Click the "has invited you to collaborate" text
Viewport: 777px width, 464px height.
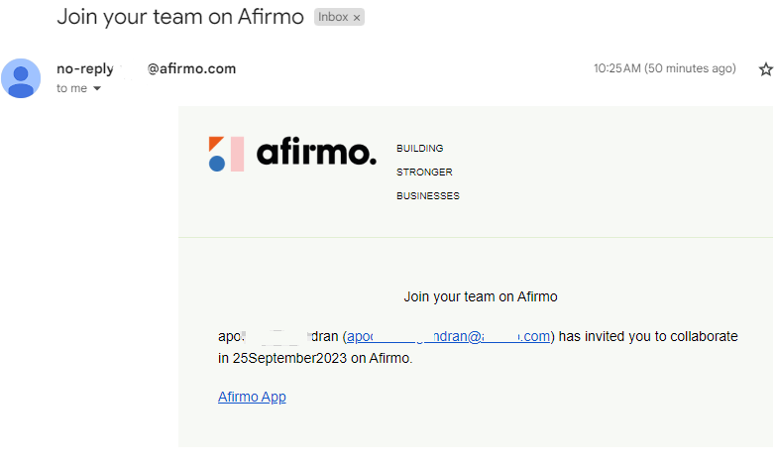[x=648, y=336]
